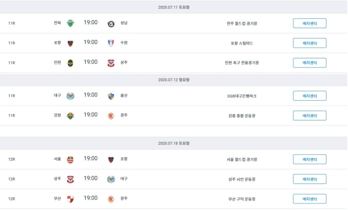Open 매치센터 for 전북 vs 성남
The height and width of the screenshot is (210, 348).
click(310, 24)
